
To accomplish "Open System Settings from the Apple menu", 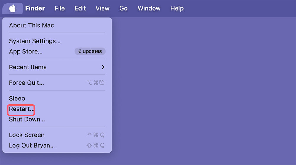I will pyautogui.click(x=35, y=41).
